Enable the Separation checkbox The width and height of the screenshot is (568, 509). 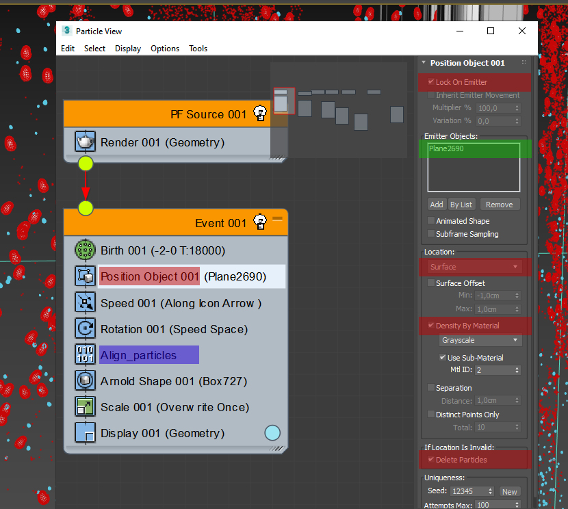pyautogui.click(x=431, y=387)
